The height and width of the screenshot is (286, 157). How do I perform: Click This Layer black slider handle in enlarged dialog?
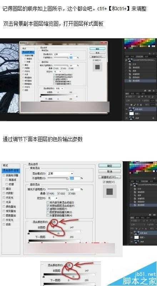tap(29, 233)
